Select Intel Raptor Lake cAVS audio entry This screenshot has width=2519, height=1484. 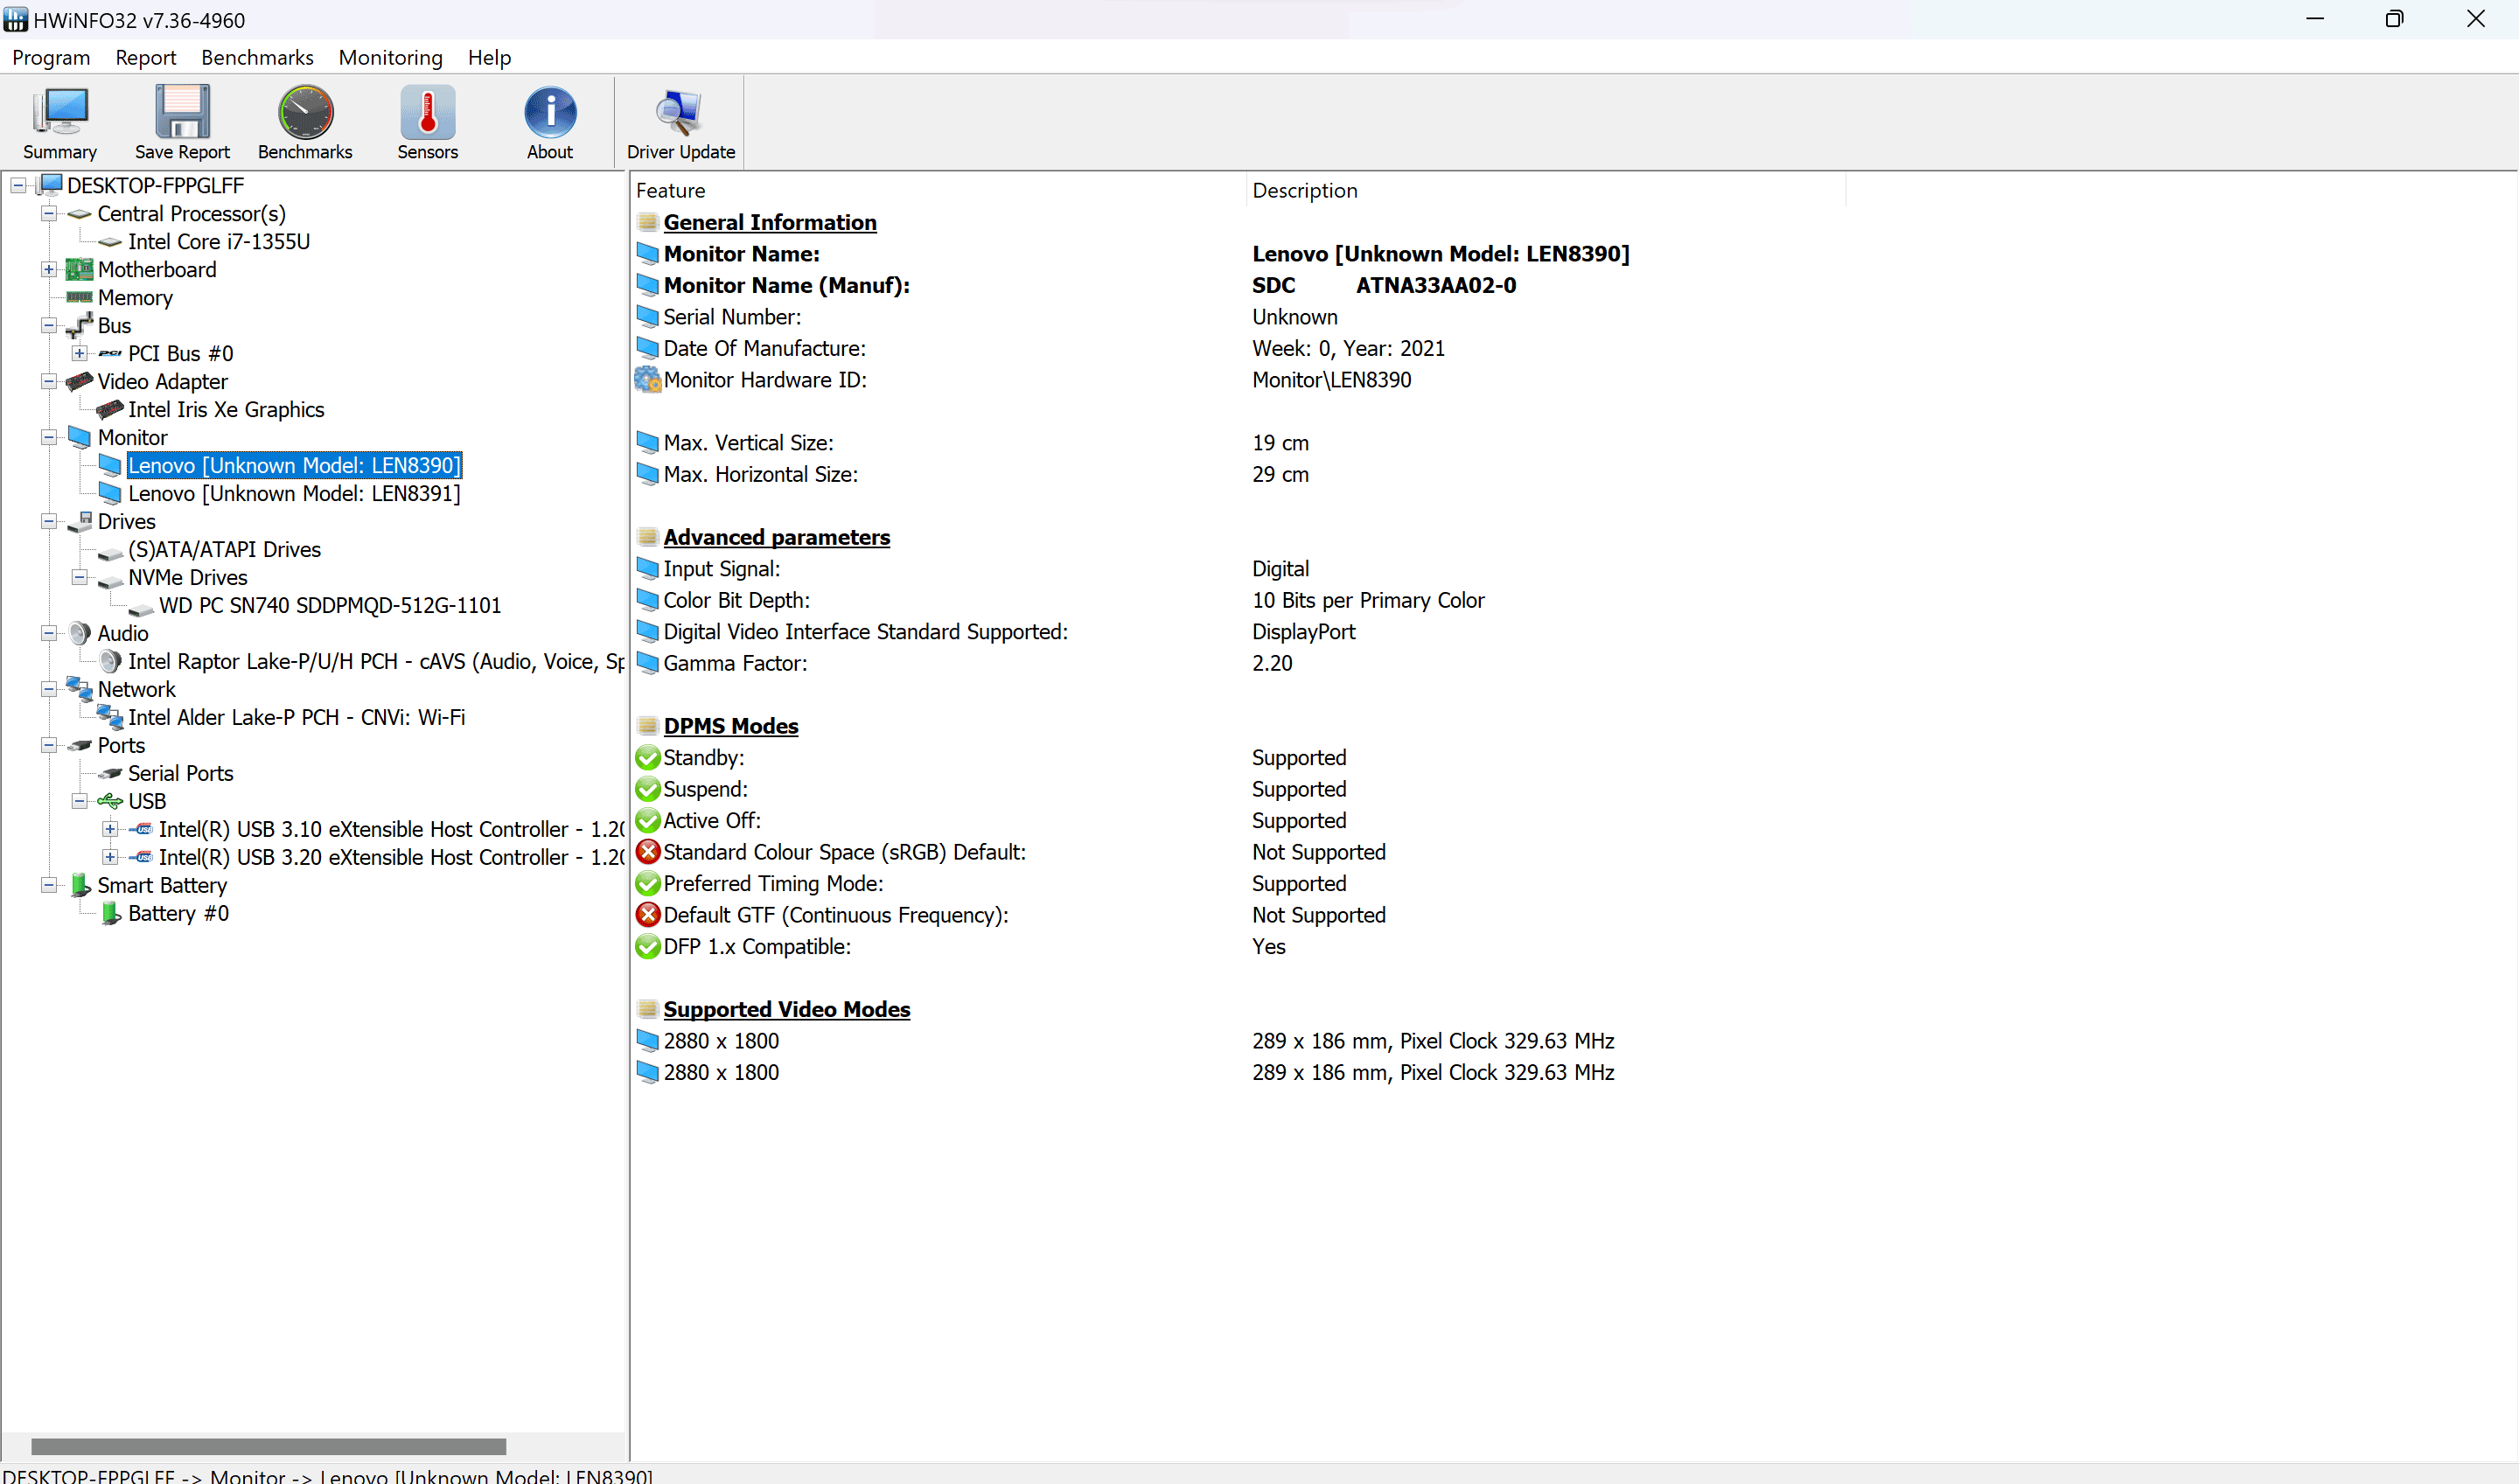click(376, 661)
